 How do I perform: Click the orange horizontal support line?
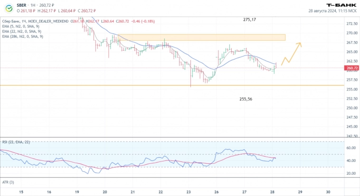[x=142, y=86]
